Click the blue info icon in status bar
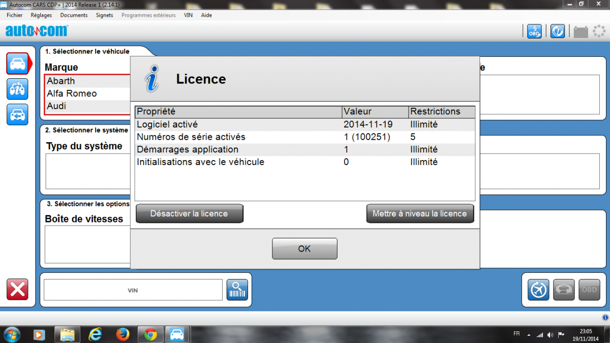610x343 pixels. click(605, 317)
